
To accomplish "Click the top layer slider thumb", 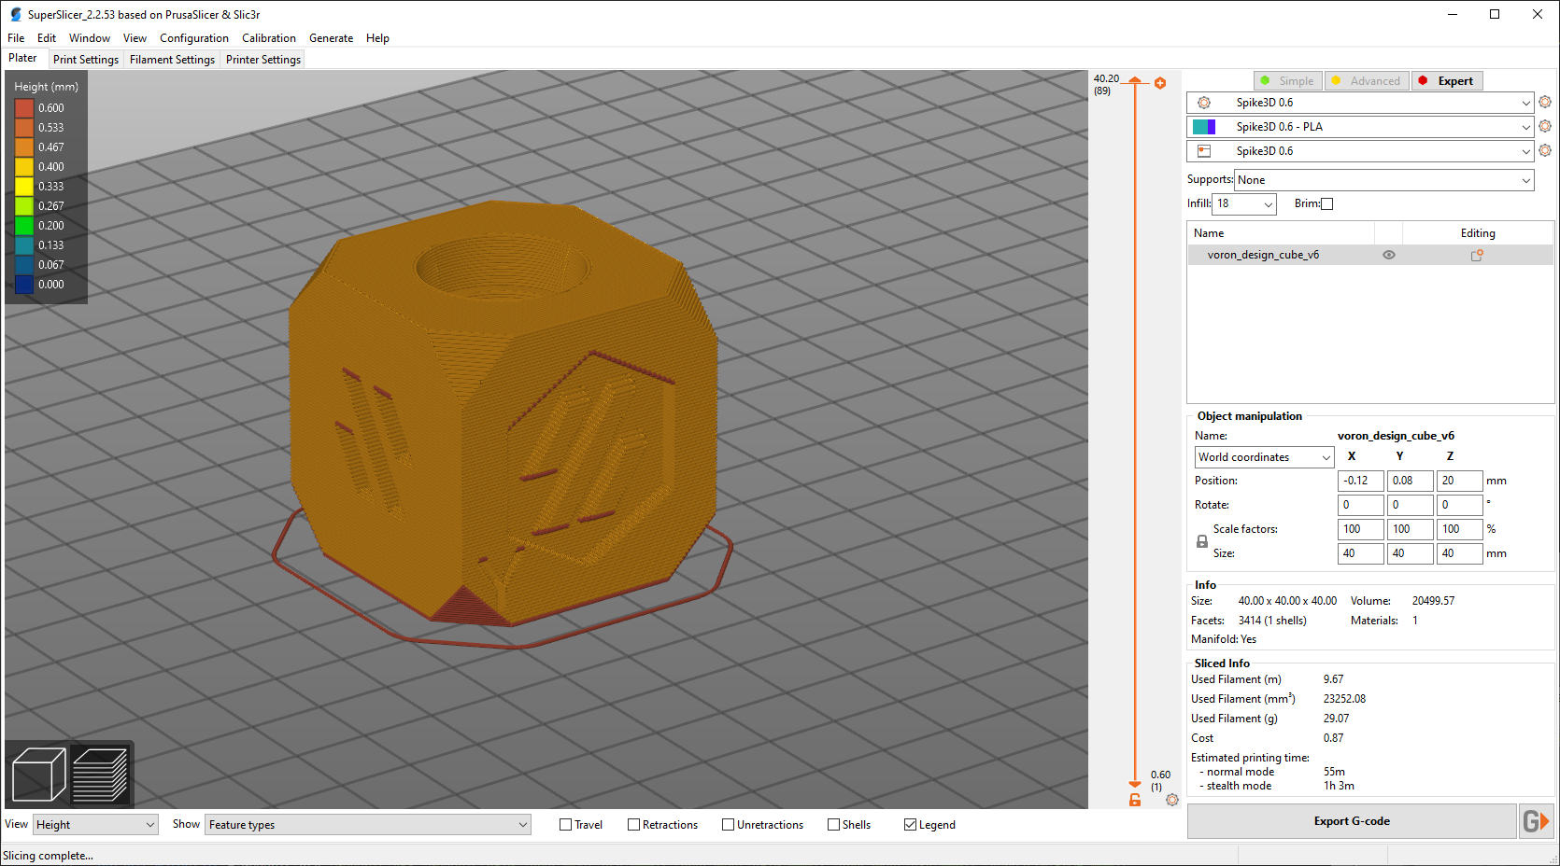I will (x=1135, y=81).
